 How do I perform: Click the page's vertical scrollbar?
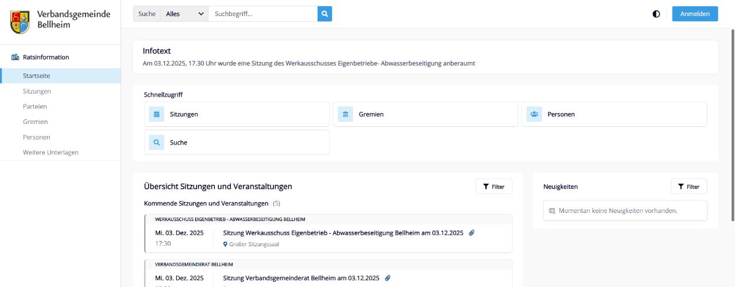coord(732,126)
